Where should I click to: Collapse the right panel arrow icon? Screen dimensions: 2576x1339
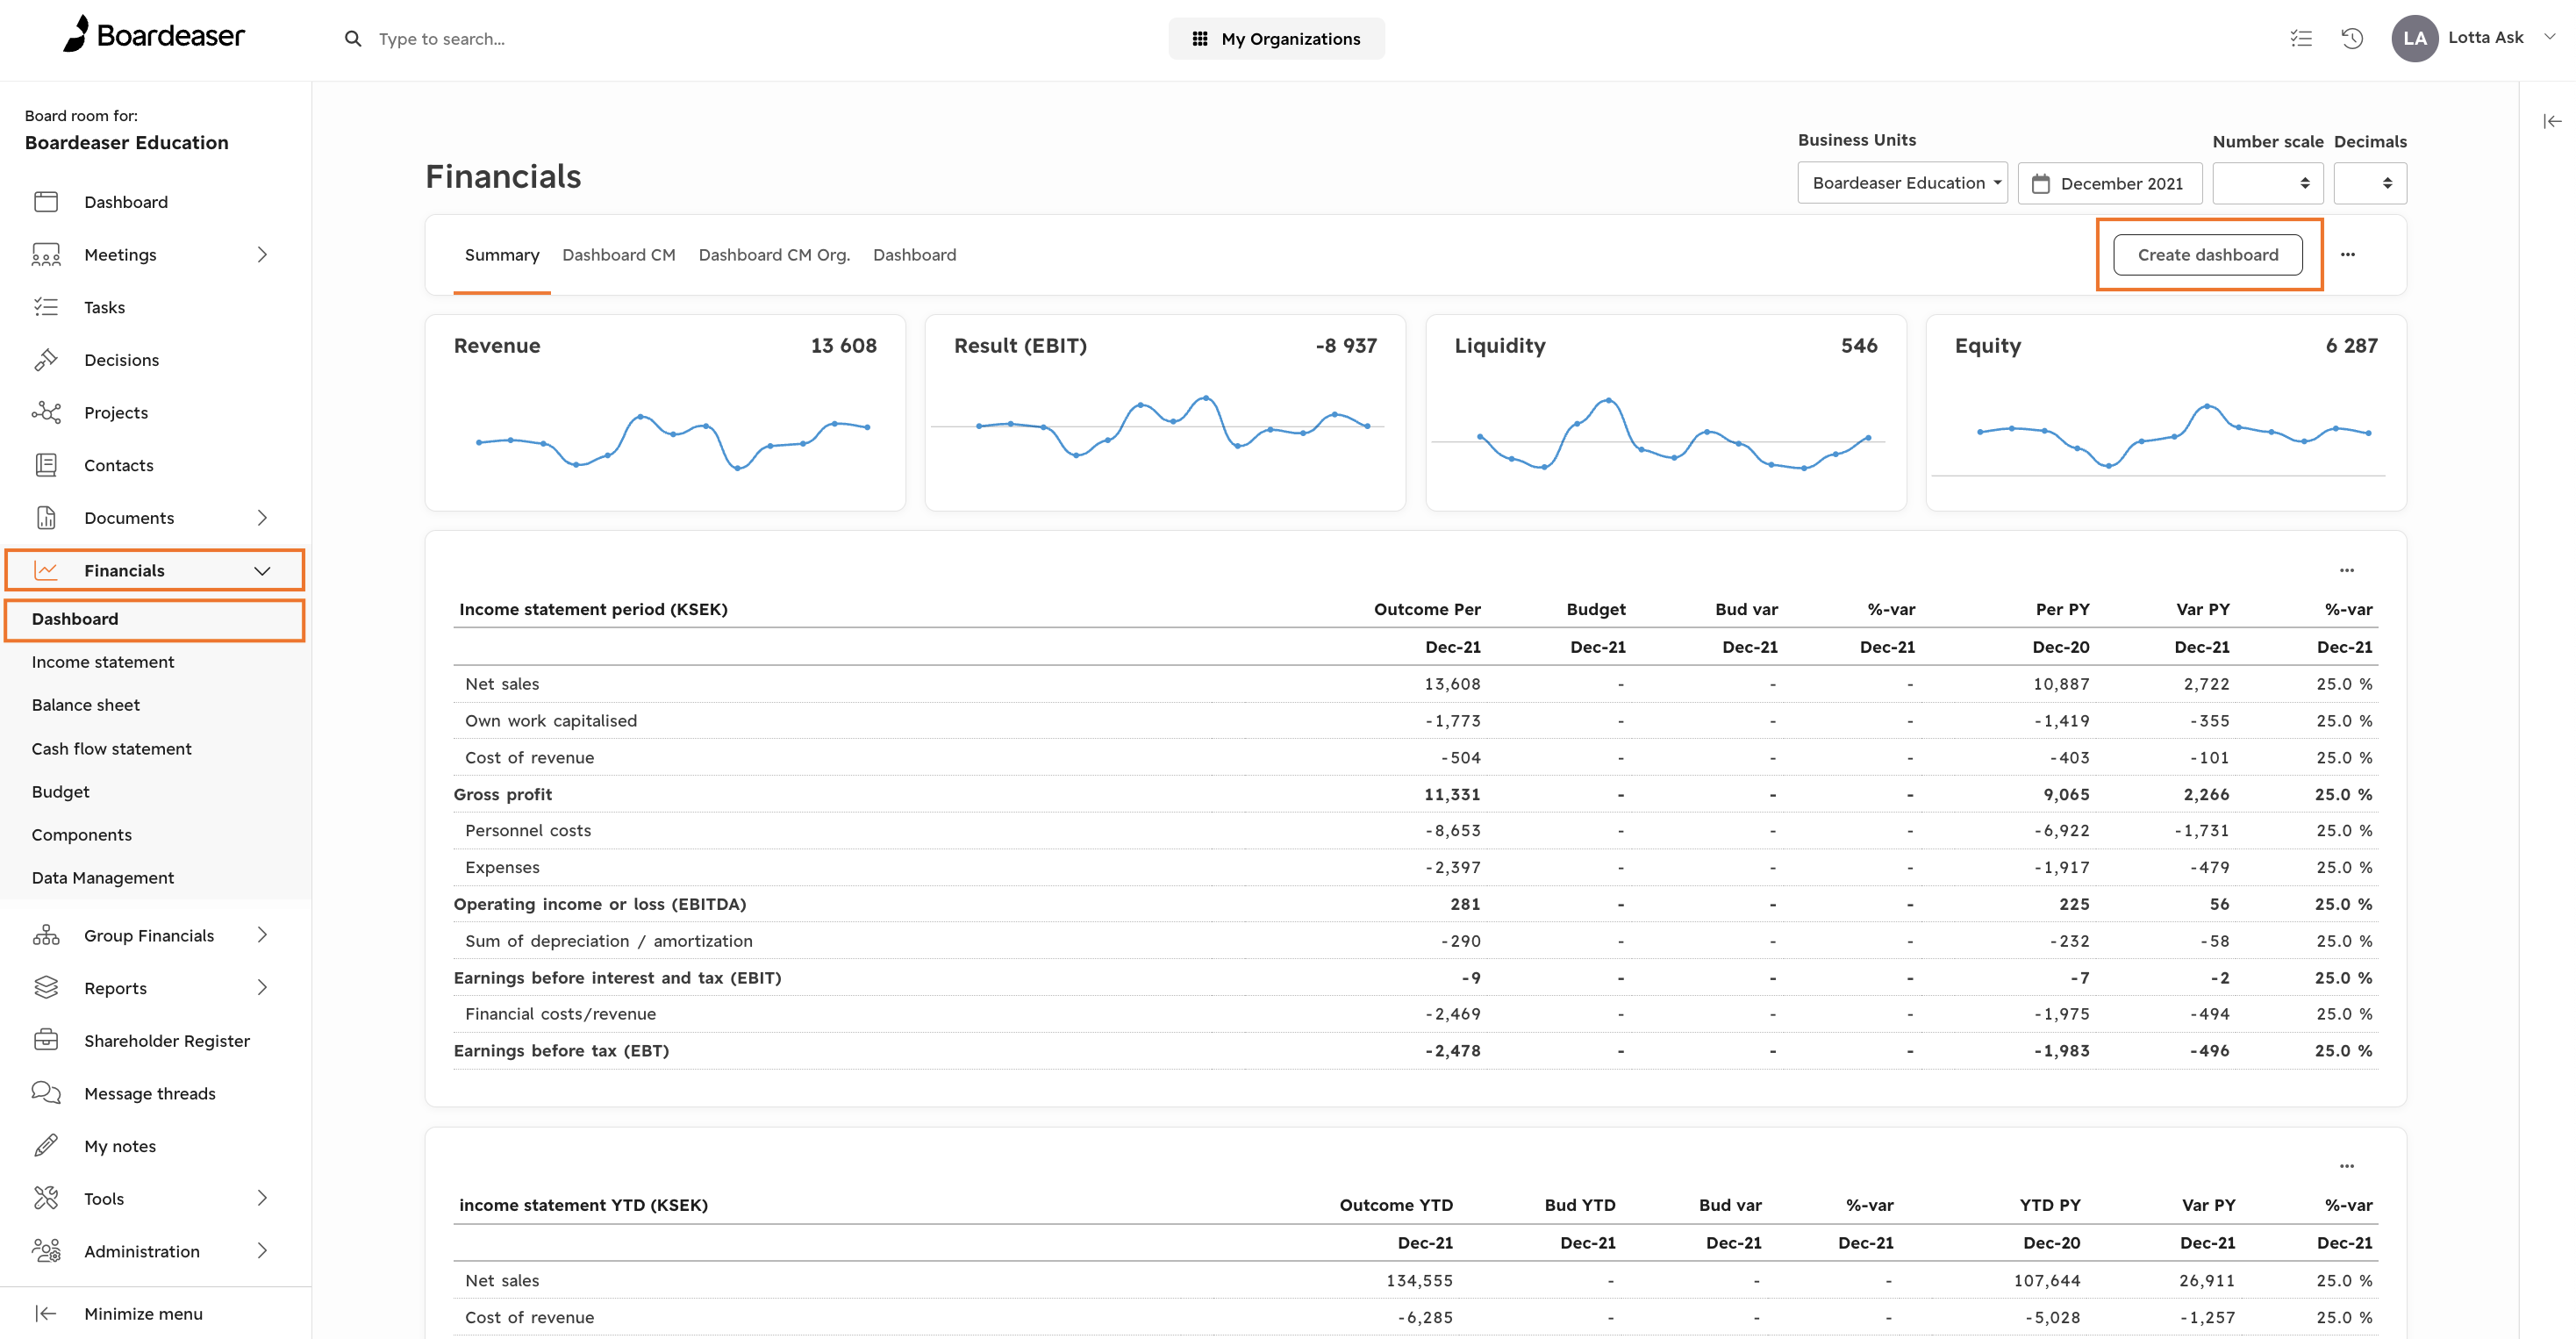pyautogui.click(x=2552, y=121)
